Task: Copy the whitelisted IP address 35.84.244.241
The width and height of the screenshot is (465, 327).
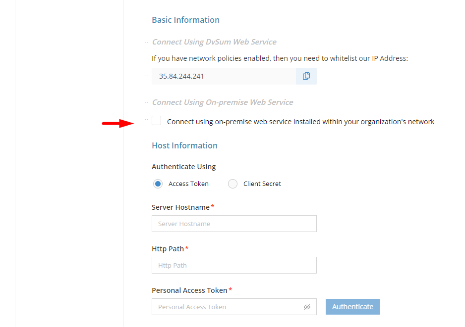Action: coord(306,76)
